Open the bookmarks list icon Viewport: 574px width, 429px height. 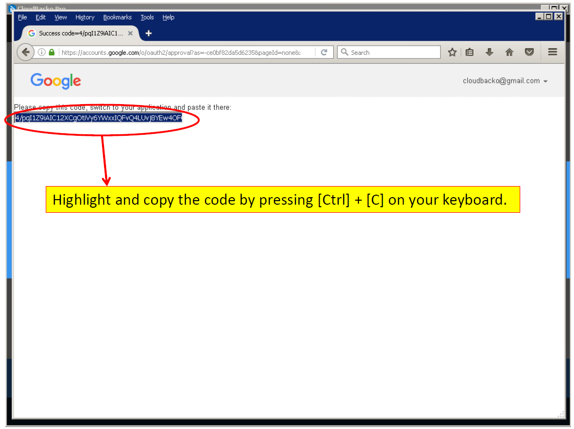[469, 52]
